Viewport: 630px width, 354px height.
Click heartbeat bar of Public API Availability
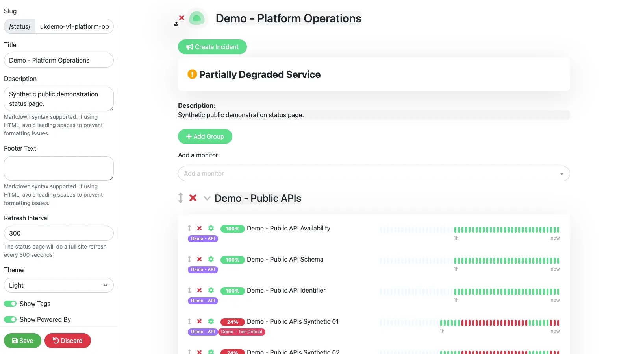pyautogui.click(x=470, y=229)
